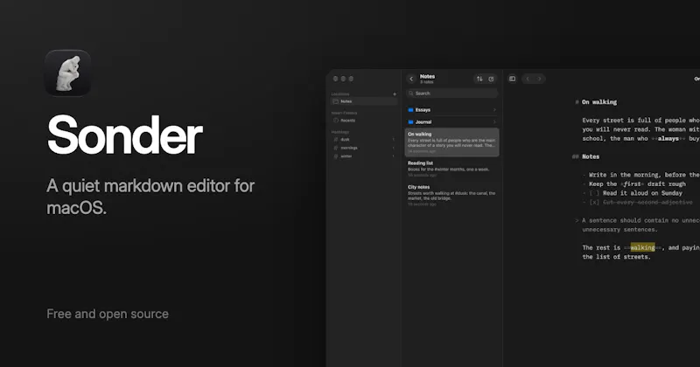Navigate back with editor toolbar left arrow
This screenshot has width=700, height=367.
click(x=528, y=79)
